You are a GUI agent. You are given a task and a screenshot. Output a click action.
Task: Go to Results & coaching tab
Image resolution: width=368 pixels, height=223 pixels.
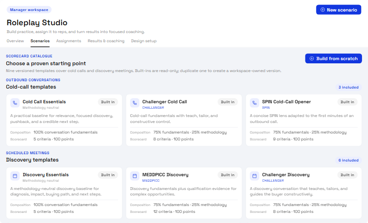tap(106, 41)
